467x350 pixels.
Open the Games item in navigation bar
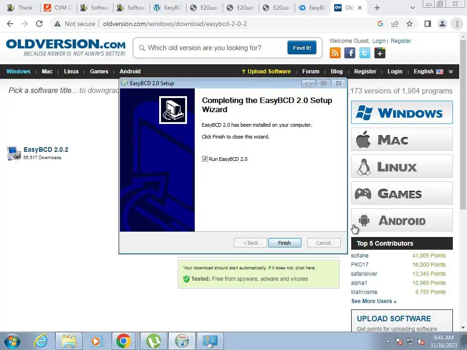tap(99, 72)
